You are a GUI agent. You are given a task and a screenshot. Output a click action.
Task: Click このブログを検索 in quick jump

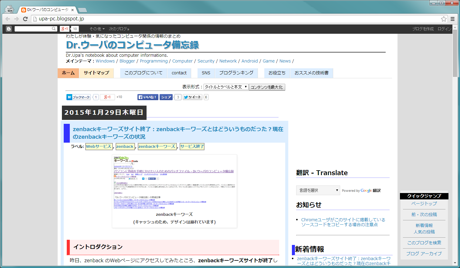tap(424, 243)
